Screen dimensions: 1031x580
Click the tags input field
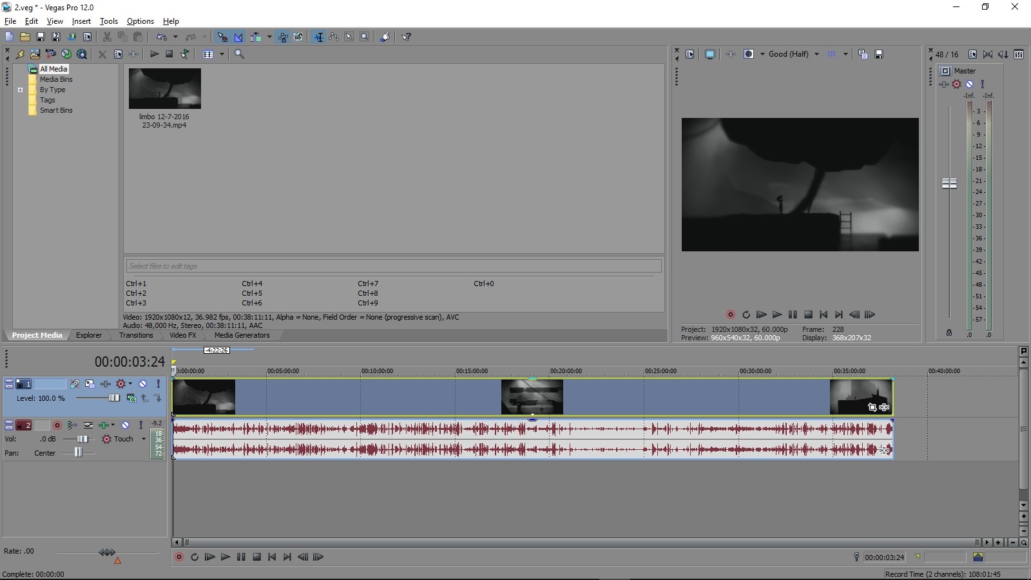pos(393,266)
